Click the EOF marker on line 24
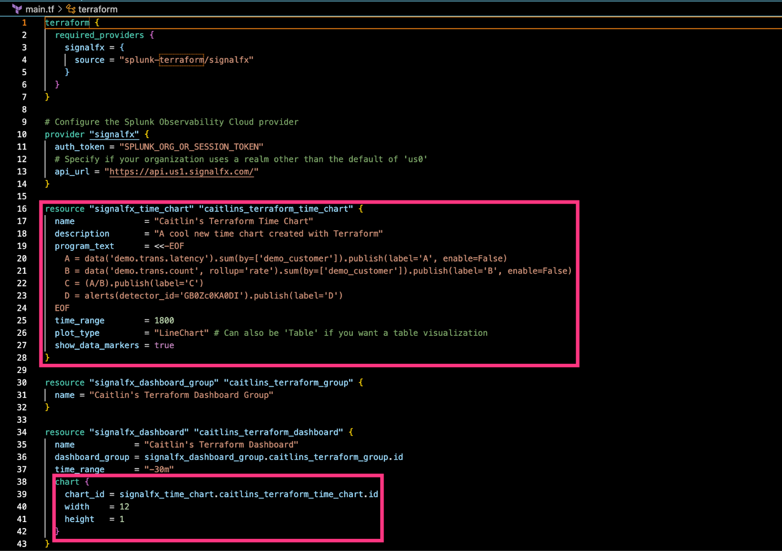Image resolution: width=782 pixels, height=551 pixels. click(x=62, y=308)
